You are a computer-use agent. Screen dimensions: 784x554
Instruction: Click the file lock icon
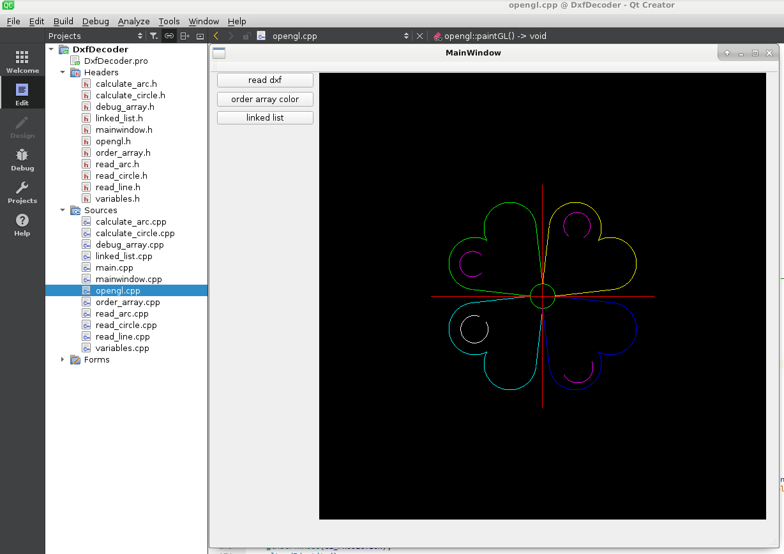click(246, 36)
